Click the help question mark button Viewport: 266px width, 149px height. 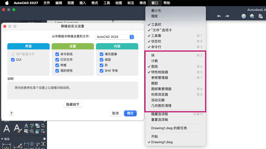point(11,113)
